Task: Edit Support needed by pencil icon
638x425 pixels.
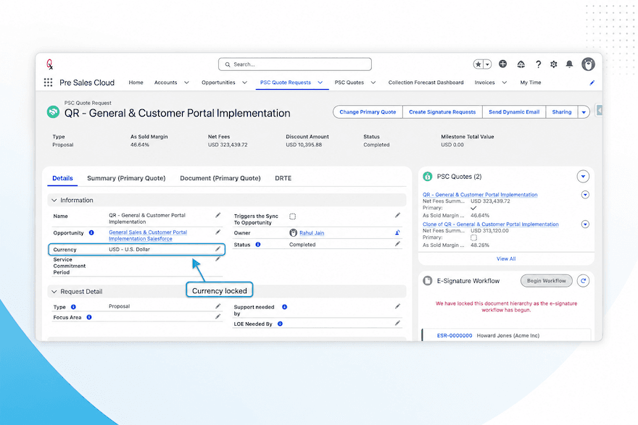Action: point(397,306)
